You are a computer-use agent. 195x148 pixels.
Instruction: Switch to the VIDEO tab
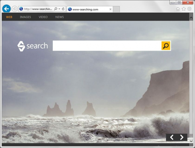click(43, 17)
